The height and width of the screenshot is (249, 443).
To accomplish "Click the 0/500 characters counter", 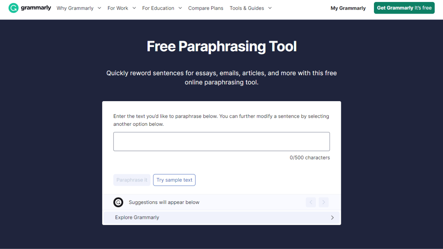I will [x=310, y=158].
